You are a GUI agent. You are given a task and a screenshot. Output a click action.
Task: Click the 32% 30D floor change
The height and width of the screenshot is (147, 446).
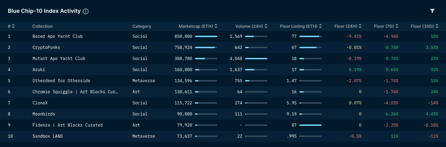coord(435,70)
